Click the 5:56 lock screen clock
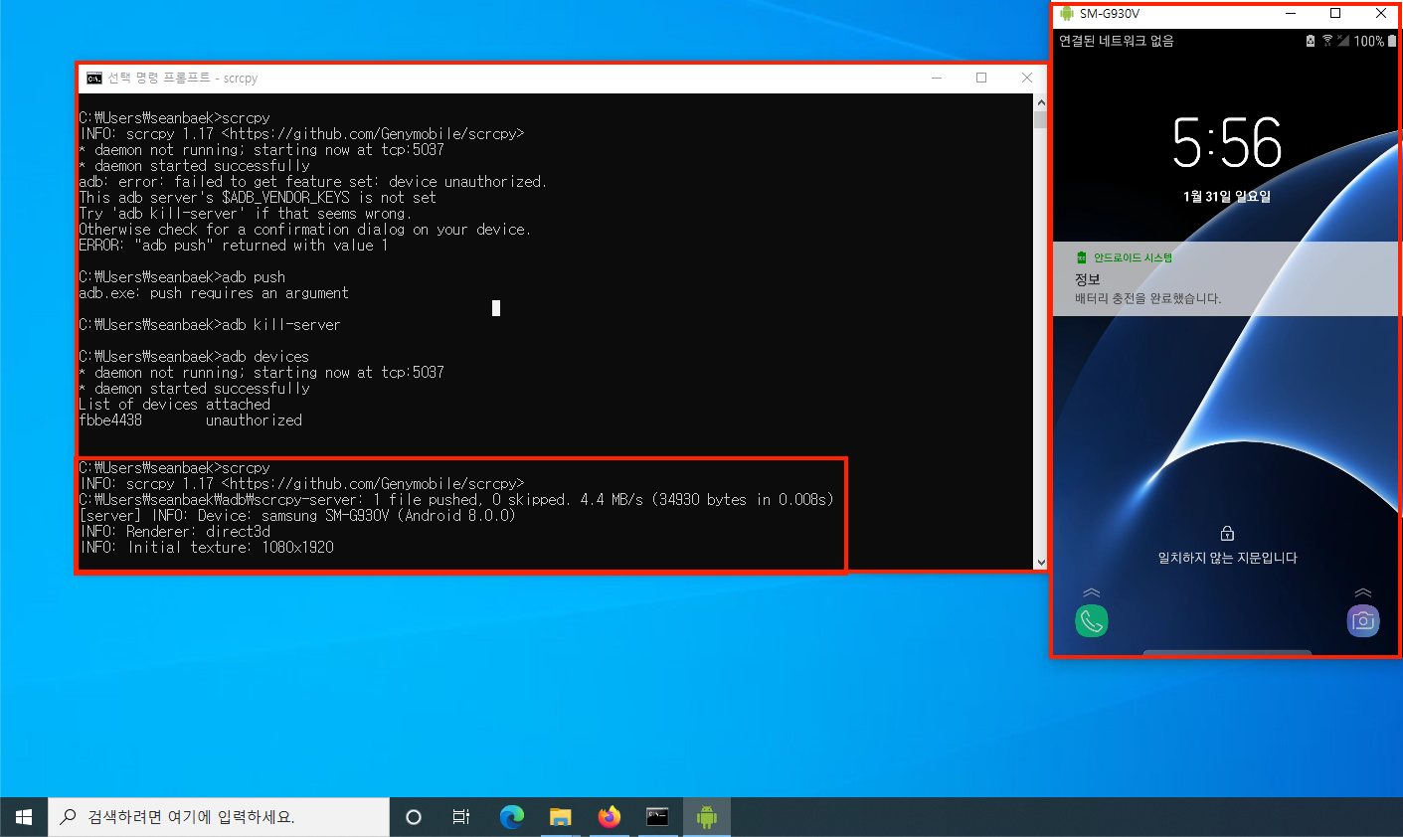 (x=1227, y=143)
